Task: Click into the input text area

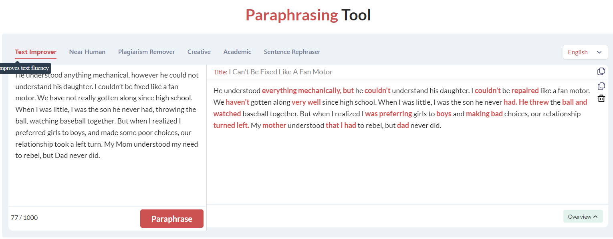Action: [107, 136]
